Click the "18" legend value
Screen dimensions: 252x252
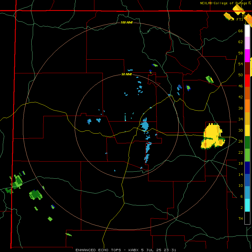241,164
